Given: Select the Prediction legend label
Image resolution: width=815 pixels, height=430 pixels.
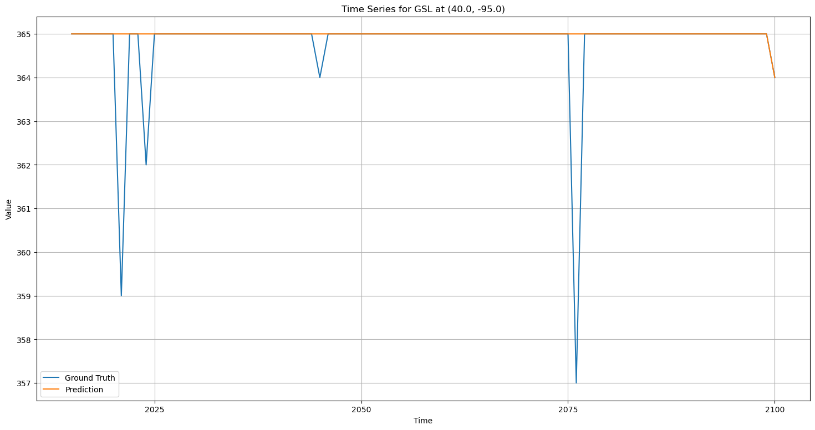Looking at the screenshot, I should click(x=84, y=390).
